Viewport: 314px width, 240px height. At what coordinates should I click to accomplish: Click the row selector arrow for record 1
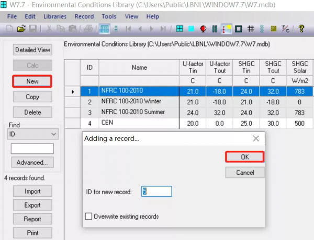pyautogui.click(x=73, y=92)
